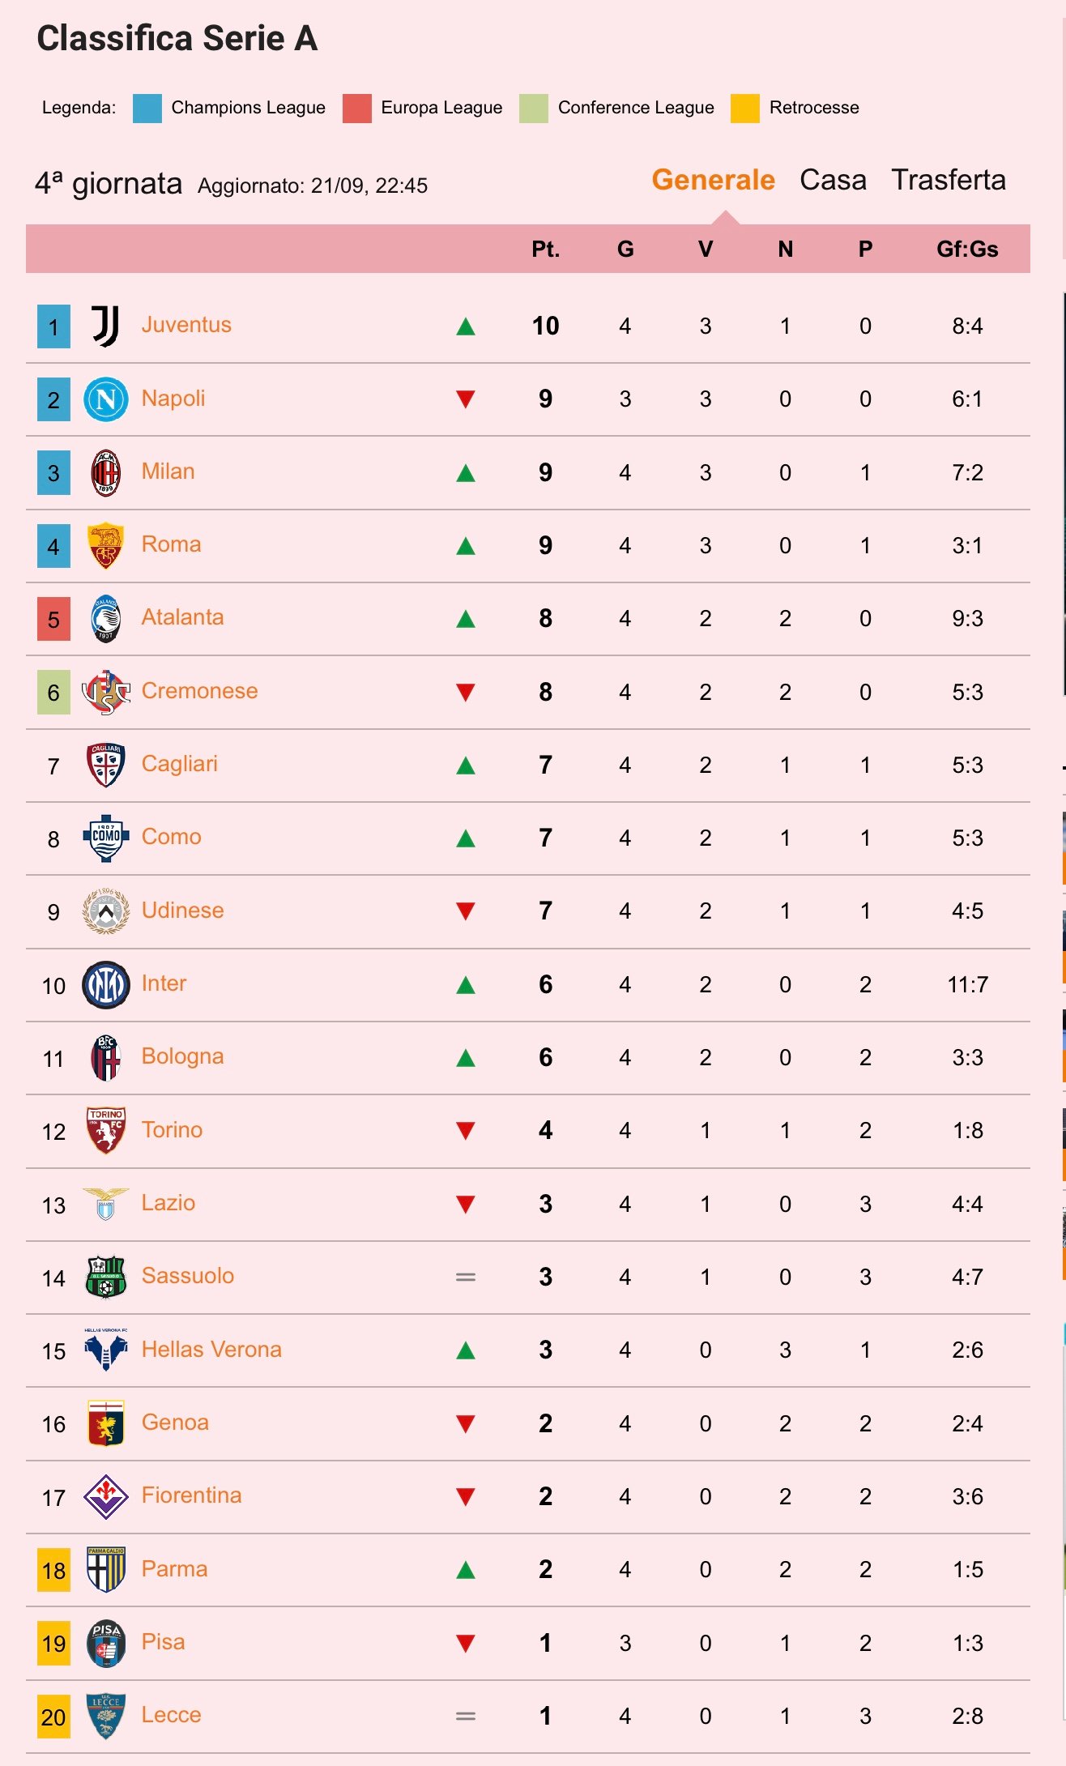Click the Inter club logo
This screenshot has height=1766, width=1066.
pos(106,985)
